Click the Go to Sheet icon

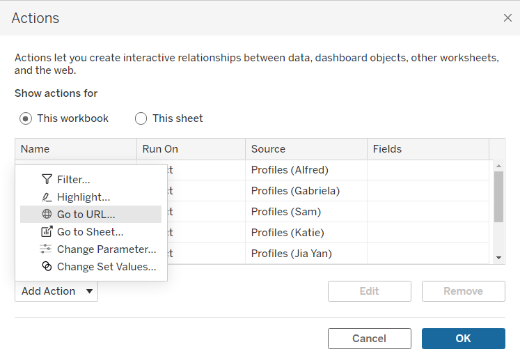[47, 232]
